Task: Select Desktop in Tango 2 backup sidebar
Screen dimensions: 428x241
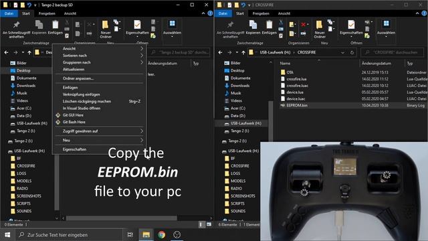Action: (x=23, y=70)
